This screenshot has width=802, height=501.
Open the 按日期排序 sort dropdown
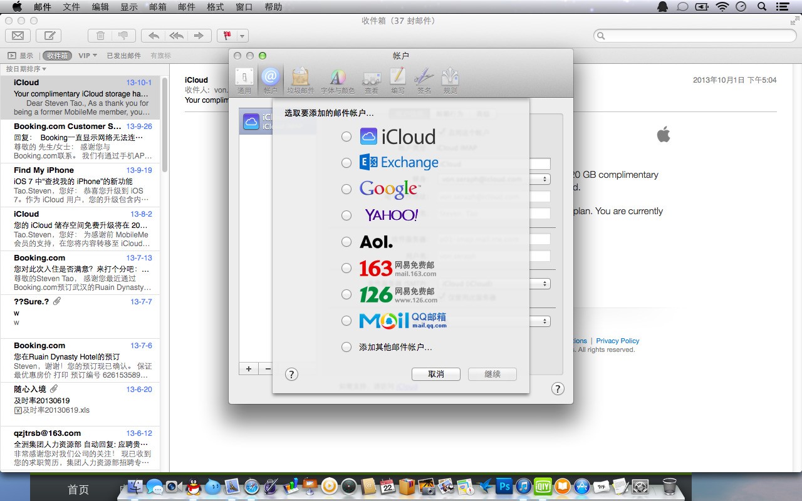click(26, 69)
